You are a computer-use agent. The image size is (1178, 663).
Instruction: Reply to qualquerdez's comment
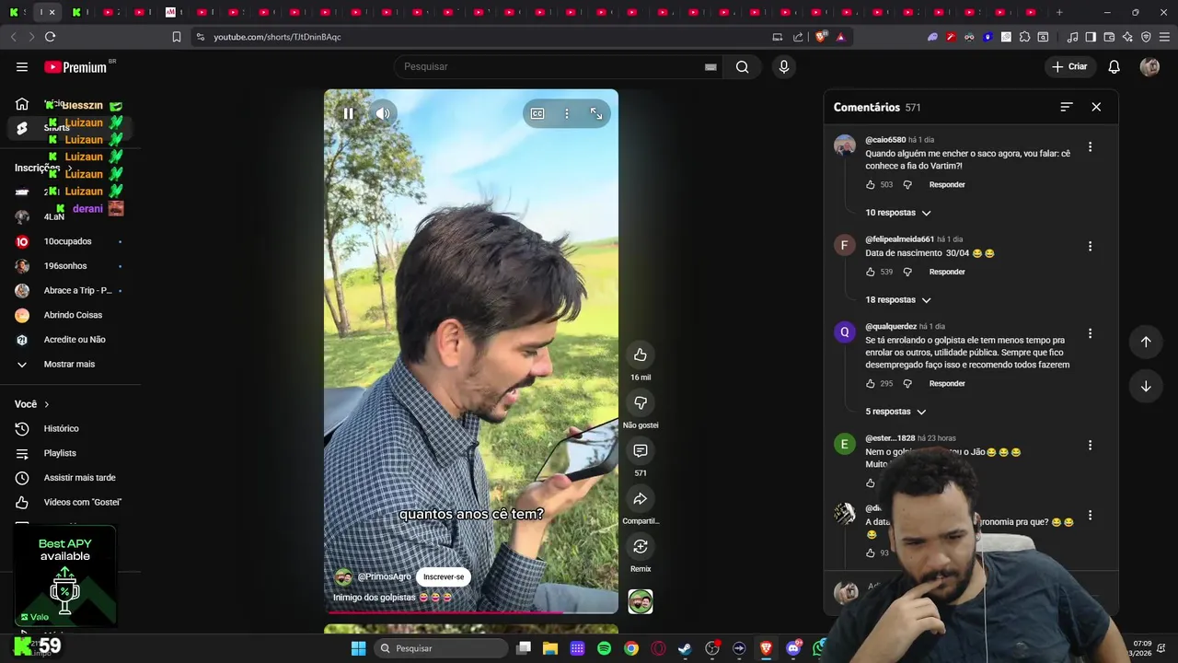tap(947, 384)
